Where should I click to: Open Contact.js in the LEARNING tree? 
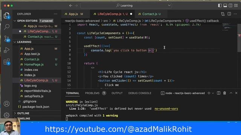coord(37,59)
